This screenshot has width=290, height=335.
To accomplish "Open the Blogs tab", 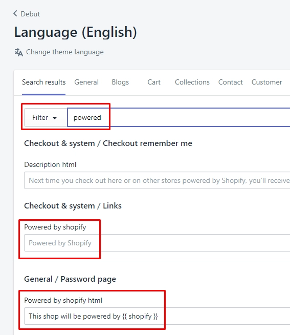I will tap(120, 82).
